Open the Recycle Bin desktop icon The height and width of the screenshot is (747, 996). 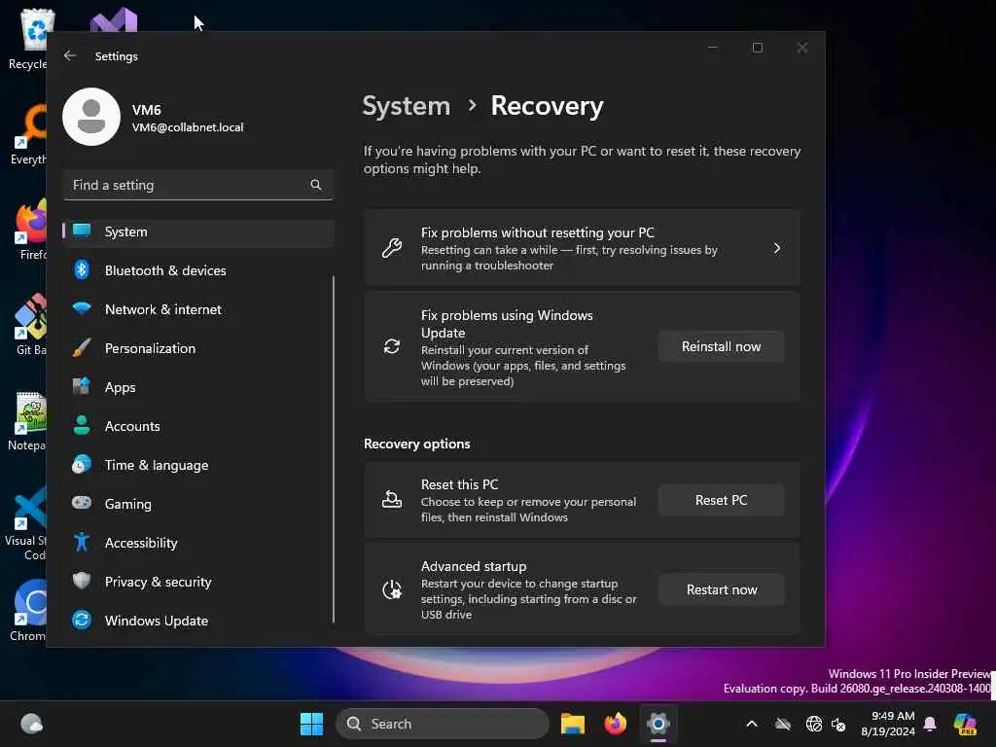point(28,39)
